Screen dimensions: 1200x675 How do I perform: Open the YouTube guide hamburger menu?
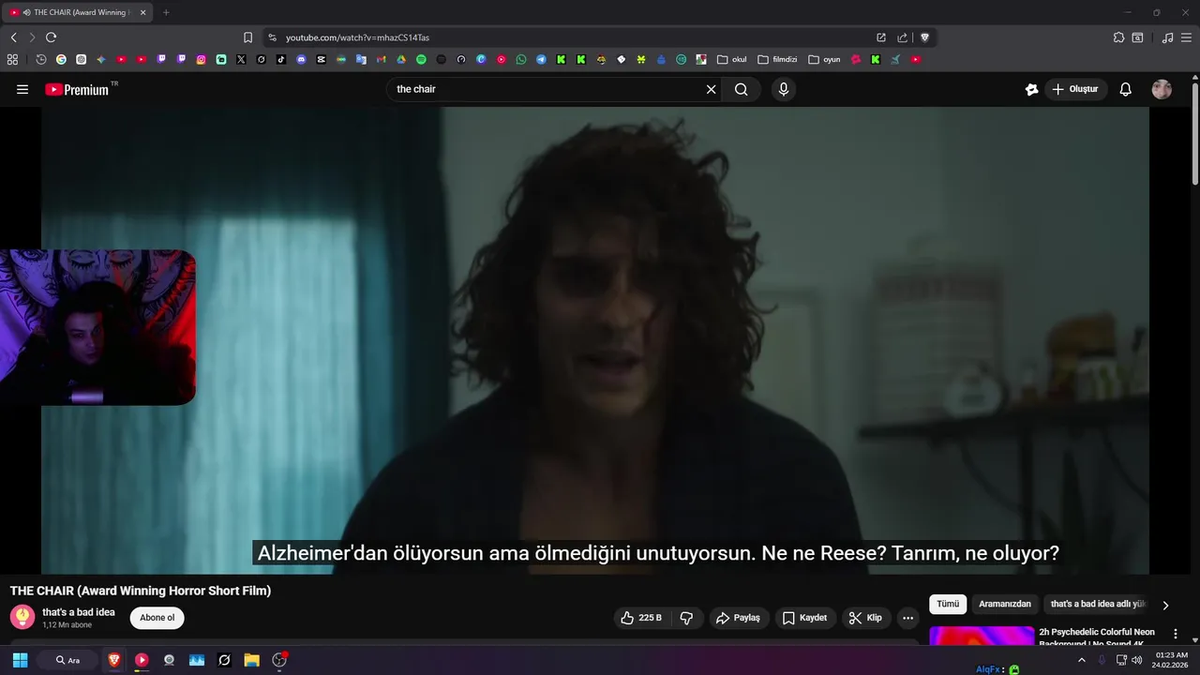22,89
